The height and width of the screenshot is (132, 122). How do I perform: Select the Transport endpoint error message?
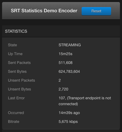(x=85, y=101)
